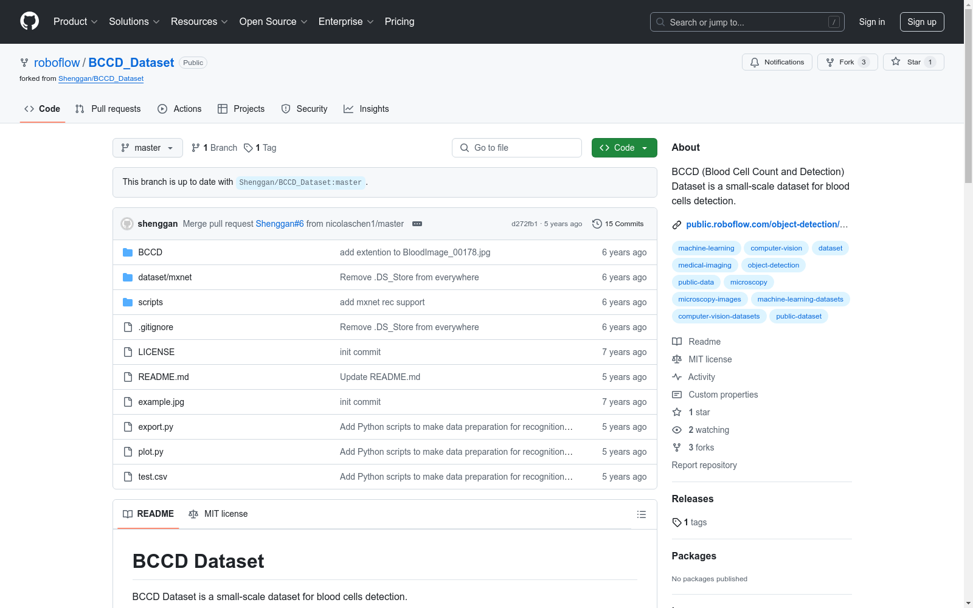Click the search or jump to field
The image size is (973, 608).
click(x=747, y=22)
